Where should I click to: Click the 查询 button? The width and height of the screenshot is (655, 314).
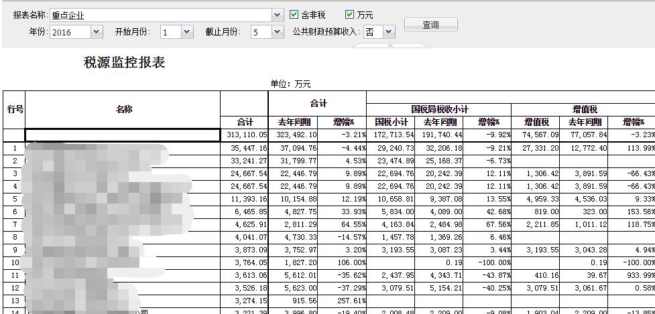(x=430, y=25)
